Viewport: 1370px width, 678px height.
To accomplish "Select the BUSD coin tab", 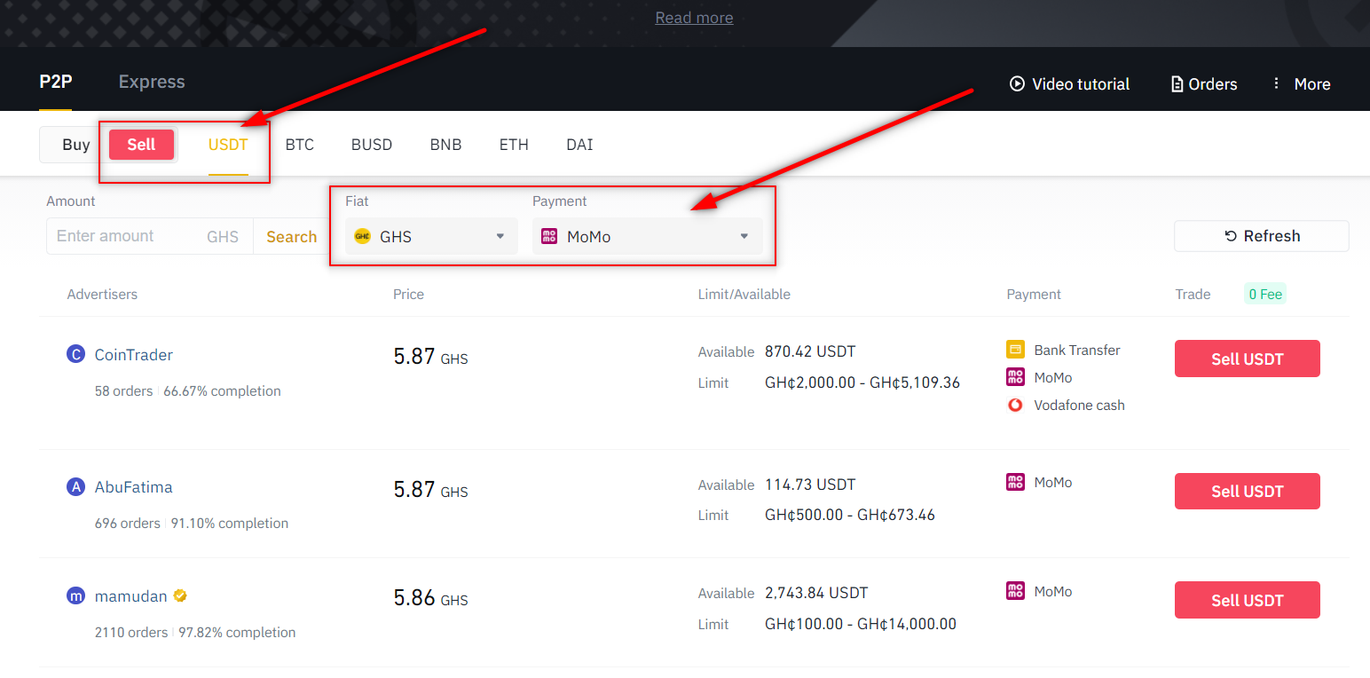I will click(x=372, y=145).
